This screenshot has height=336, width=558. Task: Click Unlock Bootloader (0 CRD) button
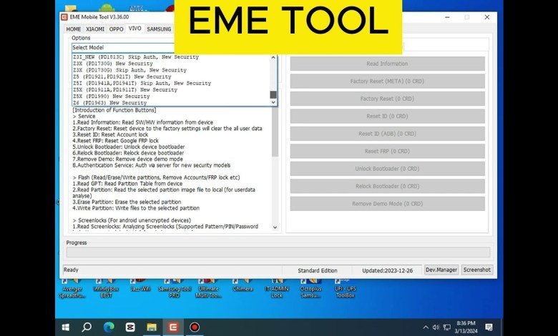coord(387,169)
